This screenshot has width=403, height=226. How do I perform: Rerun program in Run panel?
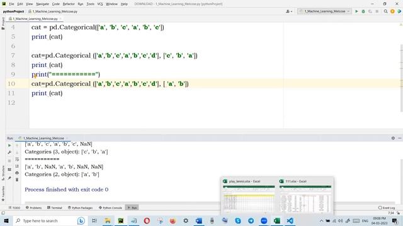9,145
